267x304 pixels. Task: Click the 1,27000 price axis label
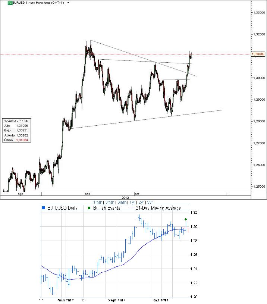point(259,143)
